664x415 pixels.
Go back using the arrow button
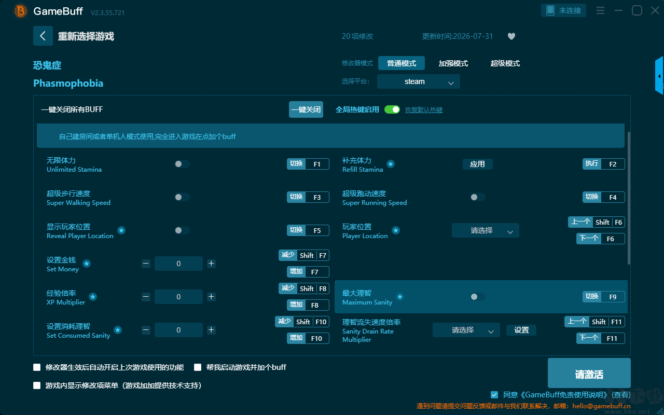click(43, 36)
